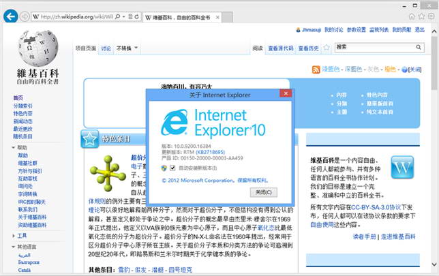This screenshot has height=276, width=439.
Task: Click the Internet Explorer logo in the dialog
Action: click(x=175, y=122)
